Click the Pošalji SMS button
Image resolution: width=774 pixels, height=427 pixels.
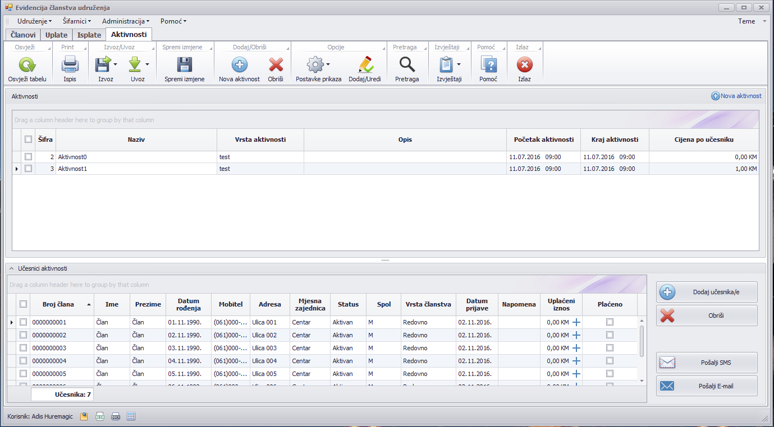[707, 363]
